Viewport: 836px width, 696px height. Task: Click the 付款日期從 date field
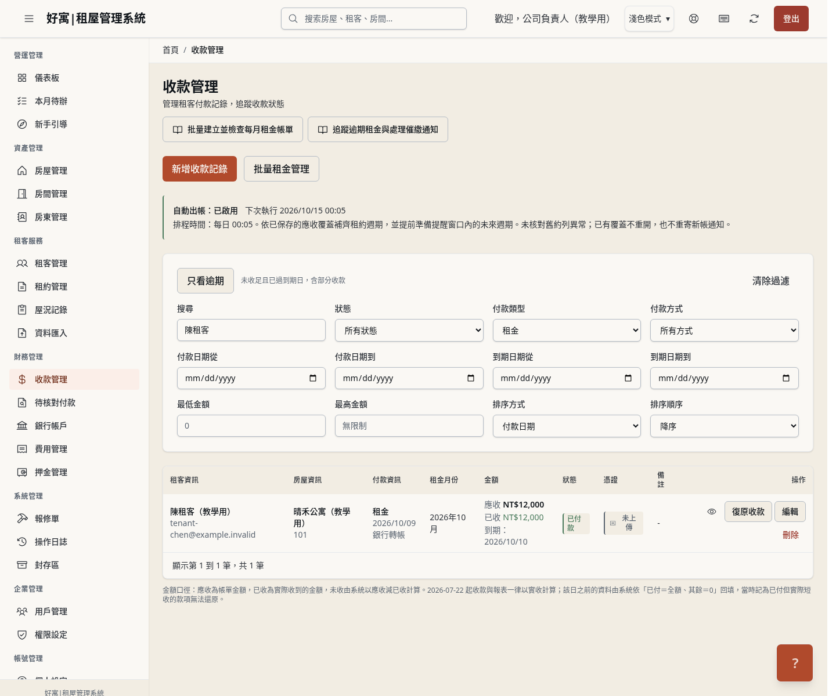point(251,378)
